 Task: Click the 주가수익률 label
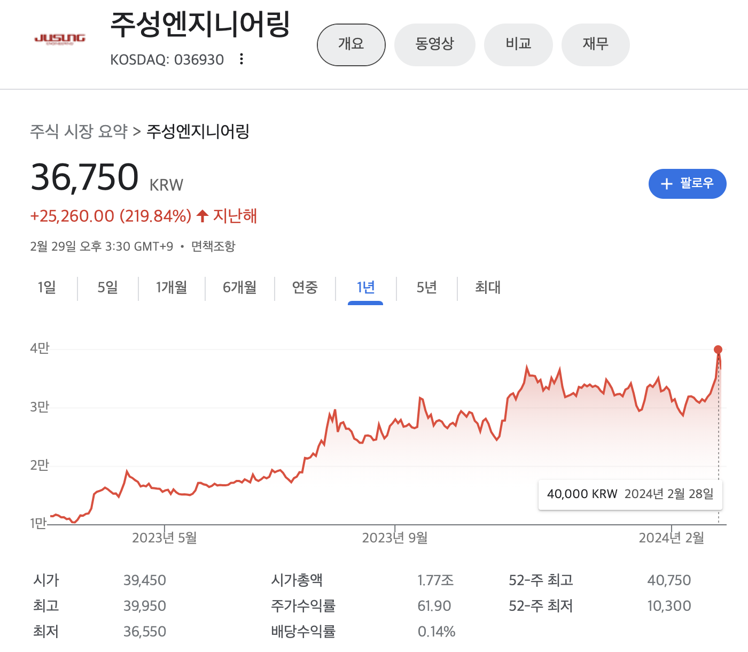pyautogui.click(x=303, y=606)
